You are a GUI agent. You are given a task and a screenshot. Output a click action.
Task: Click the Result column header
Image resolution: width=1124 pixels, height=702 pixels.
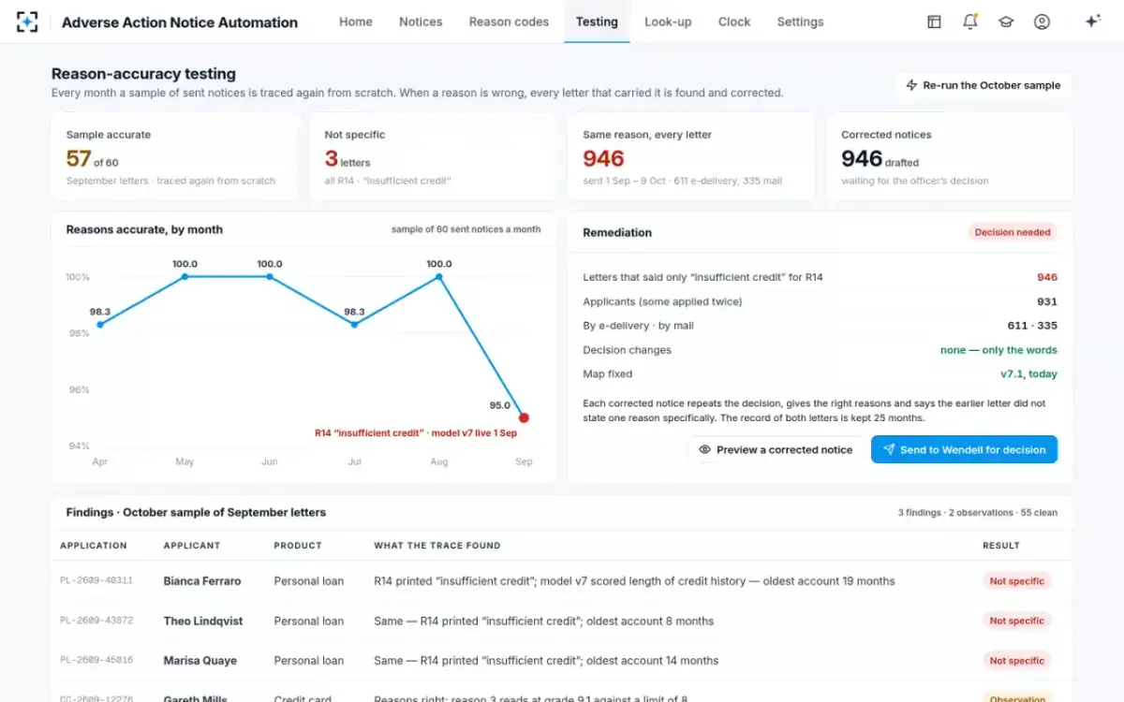point(1001,546)
